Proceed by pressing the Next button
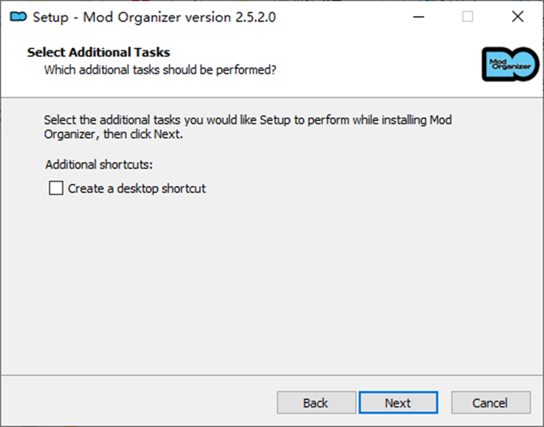Image resolution: width=544 pixels, height=427 pixels. (x=398, y=403)
